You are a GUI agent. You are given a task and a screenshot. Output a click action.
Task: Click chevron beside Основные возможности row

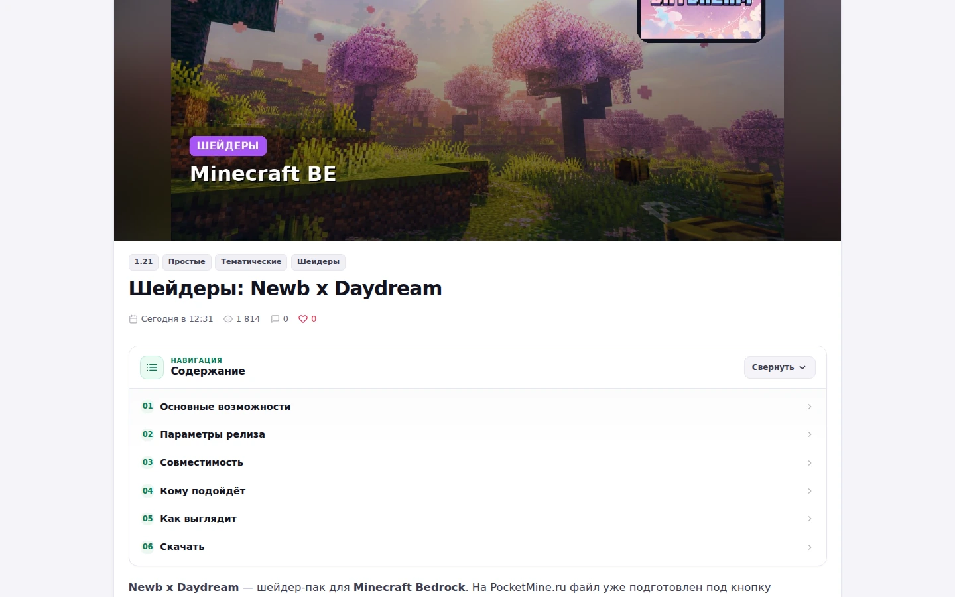coord(810,407)
